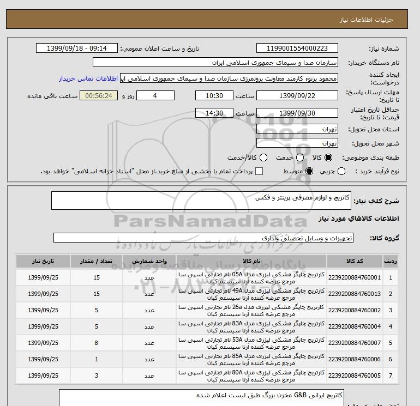Click the ردیف column header
Screen dimensions: 420x406
(x=391, y=261)
